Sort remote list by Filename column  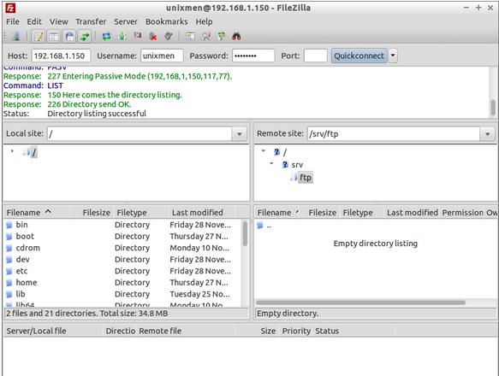coord(279,212)
